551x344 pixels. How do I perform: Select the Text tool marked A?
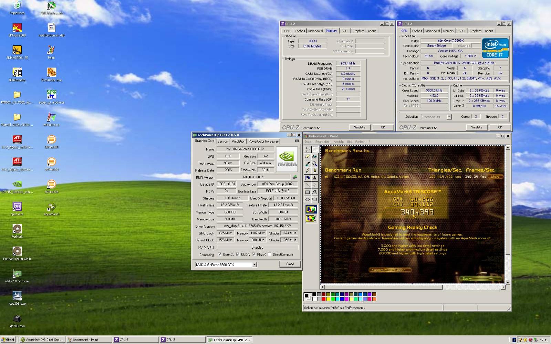coord(315,178)
